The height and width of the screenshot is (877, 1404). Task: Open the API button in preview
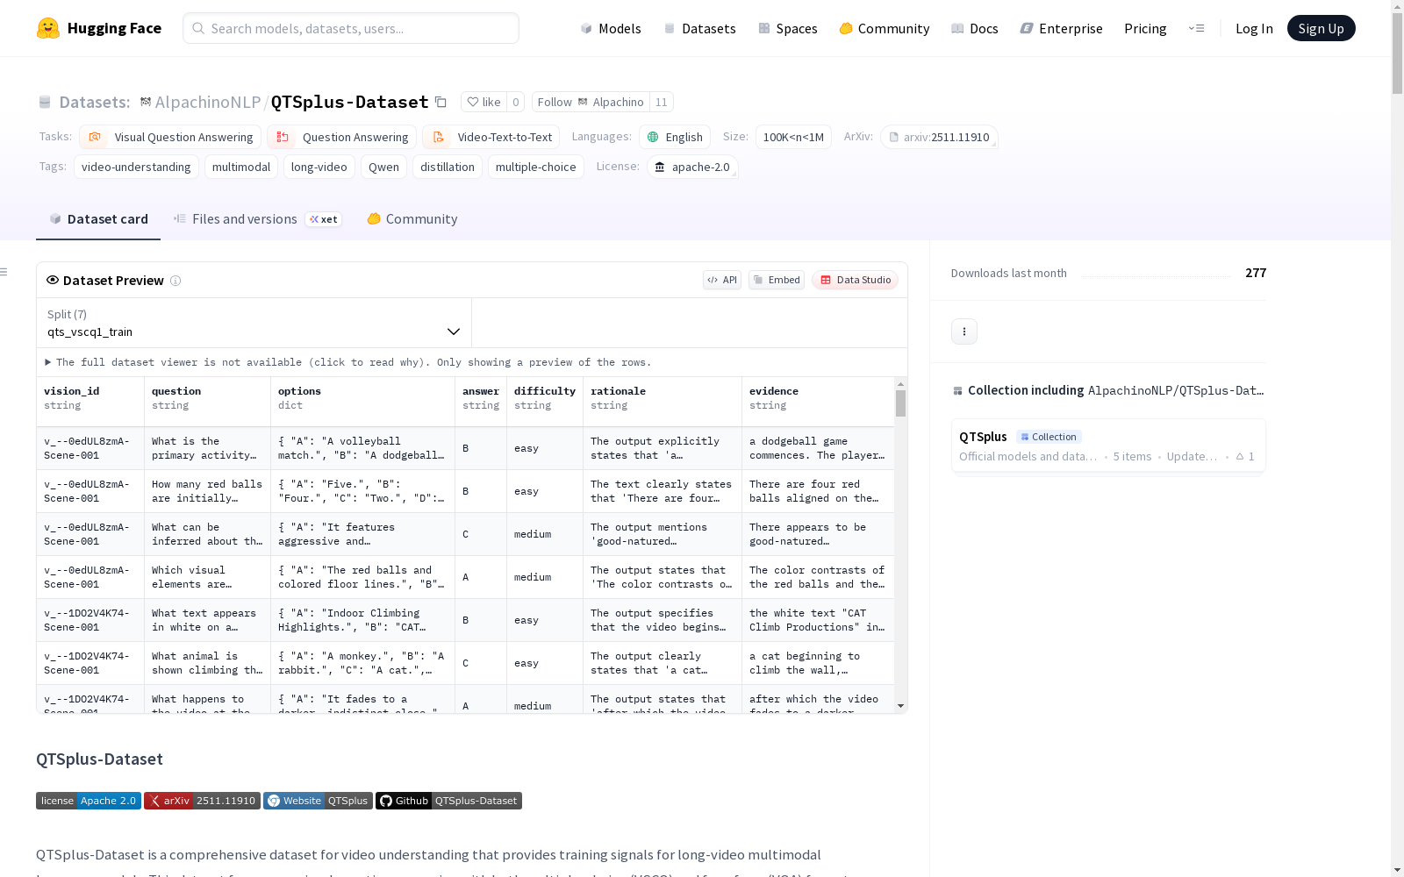tap(722, 280)
